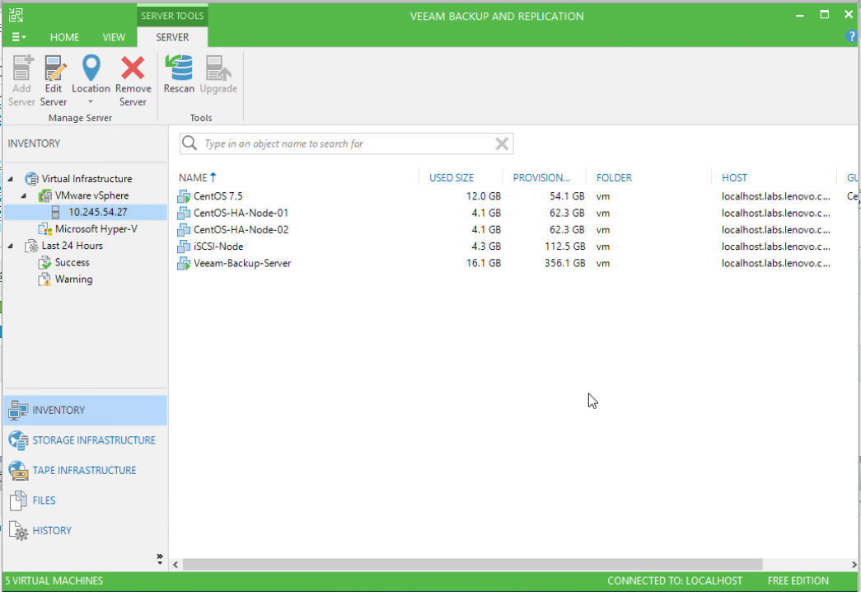Open the STORAGE INFRASTRUCTURE navigation pane
This screenshot has width=861, height=592.
click(x=85, y=440)
